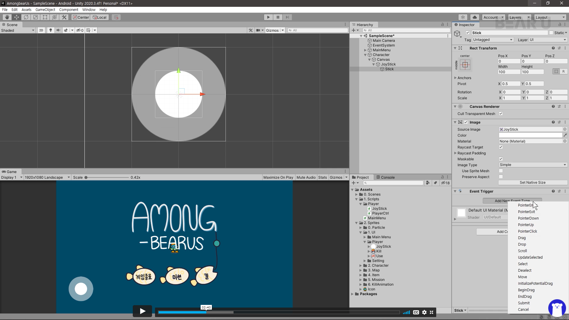This screenshot has width=569, height=320.
Task: Click the Set Native Size button
Action: (533, 183)
